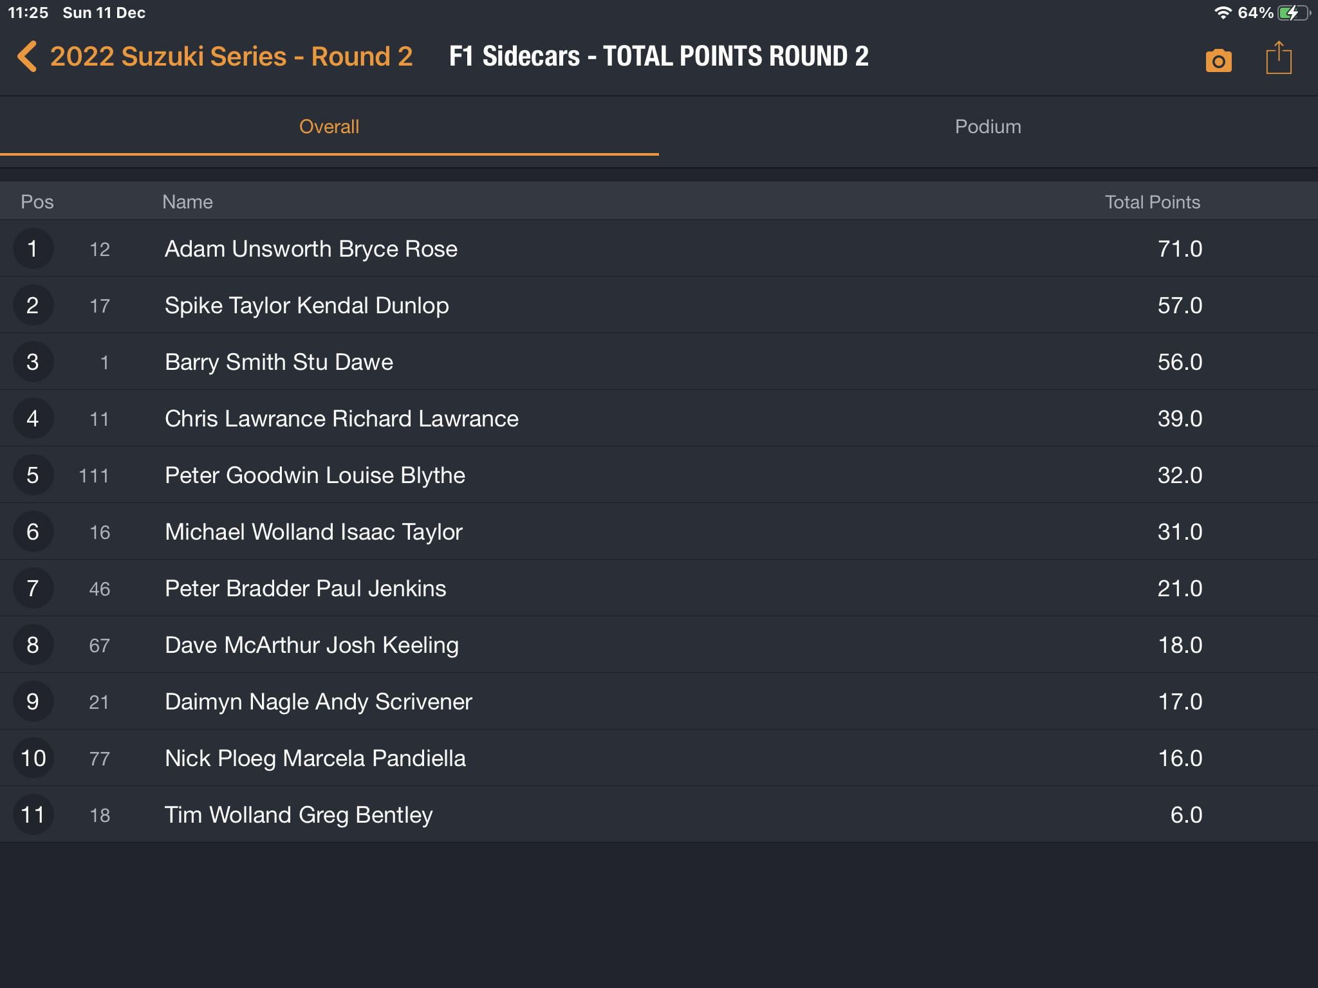Tap position 5 circle badge
The width and height of the screenshot is (1318, 988).
click(33, 475)
